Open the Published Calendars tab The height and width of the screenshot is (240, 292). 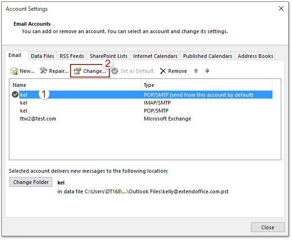click(x=207, y=56)
